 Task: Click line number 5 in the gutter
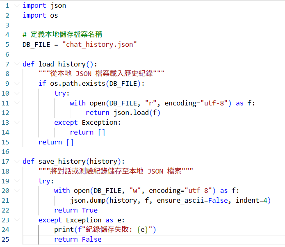[x=7, y=45]
